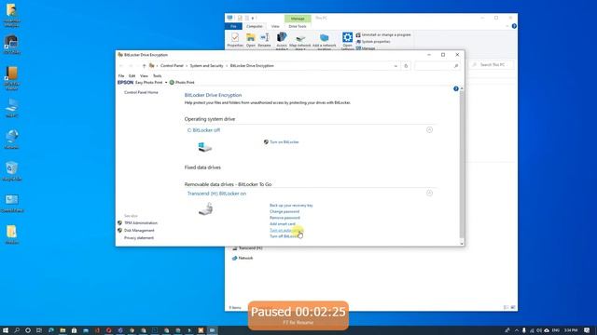Open the Tools menu in the BitLocker window
This screenshot has height=335, width=597.
point(157,76)
